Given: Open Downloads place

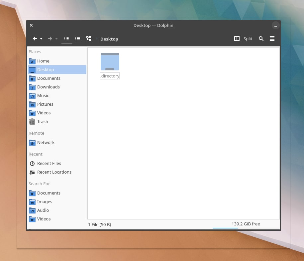Looking at the screenshot, I should pos(57,87).
